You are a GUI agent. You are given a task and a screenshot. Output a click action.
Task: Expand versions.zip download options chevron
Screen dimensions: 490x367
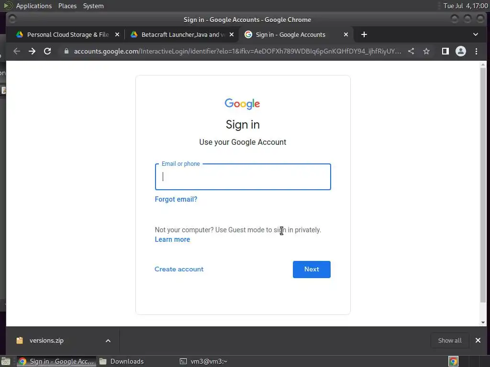pyautogui.click(x=108, y=341)
